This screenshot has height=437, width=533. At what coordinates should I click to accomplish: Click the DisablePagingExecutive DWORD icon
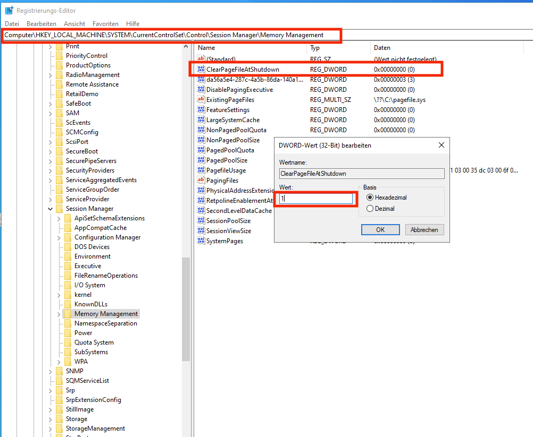tap(202, 89)
